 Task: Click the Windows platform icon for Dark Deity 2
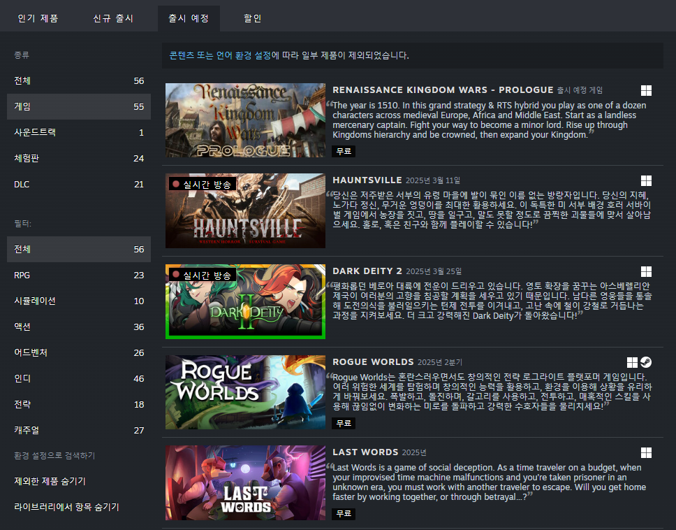646,271
